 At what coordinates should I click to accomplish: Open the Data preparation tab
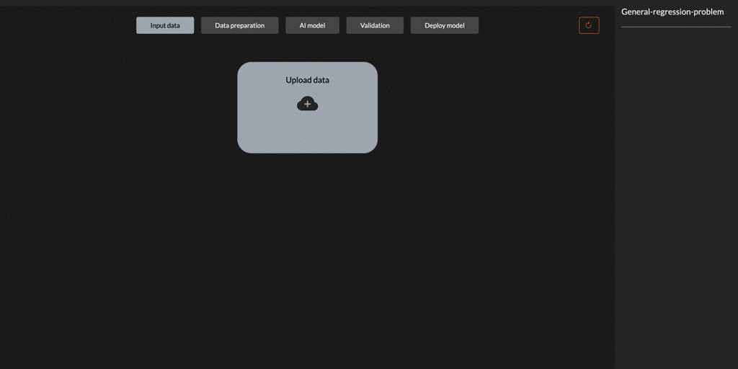[x=239, y=25]
